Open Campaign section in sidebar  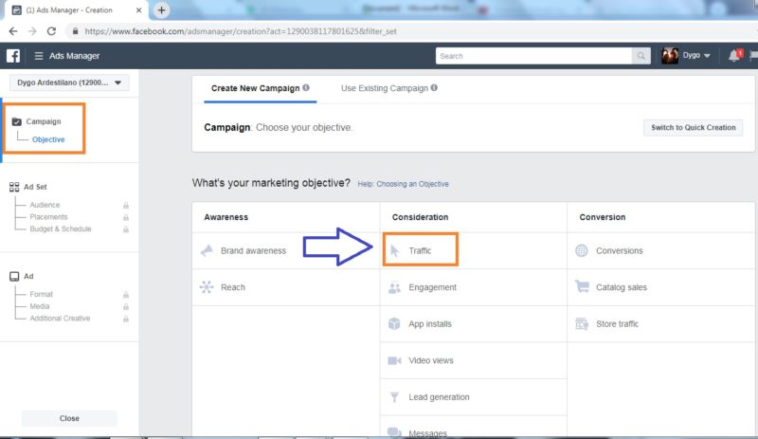[x=44, y=121]
